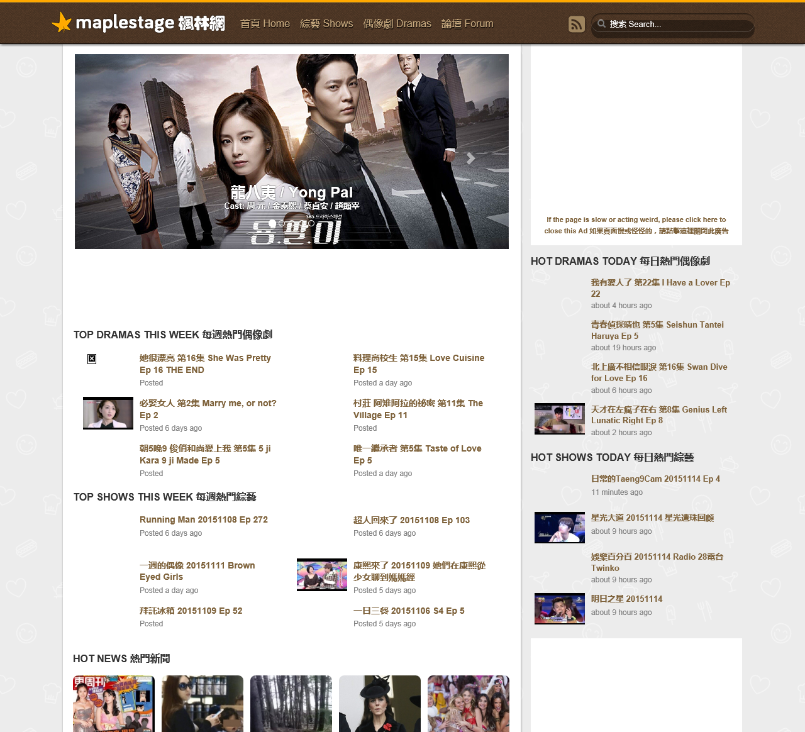Screen dimensions: 805x732
Task: Click the Marry me, or not? thumbnail
Action: coord(108,413)
